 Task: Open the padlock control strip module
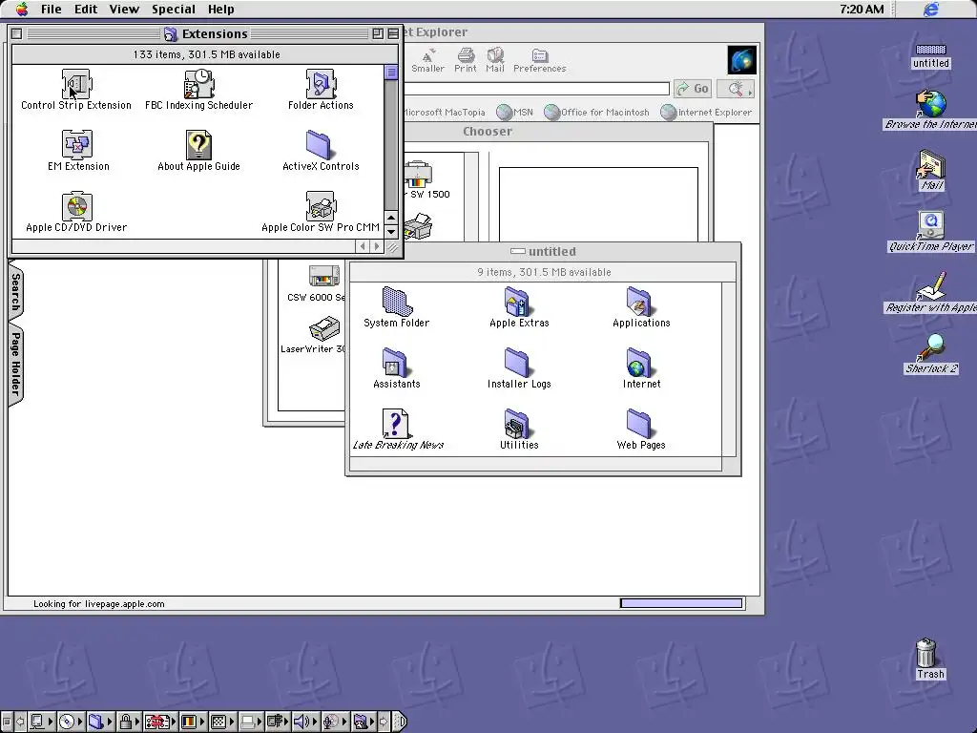click(x=129, y=722)
